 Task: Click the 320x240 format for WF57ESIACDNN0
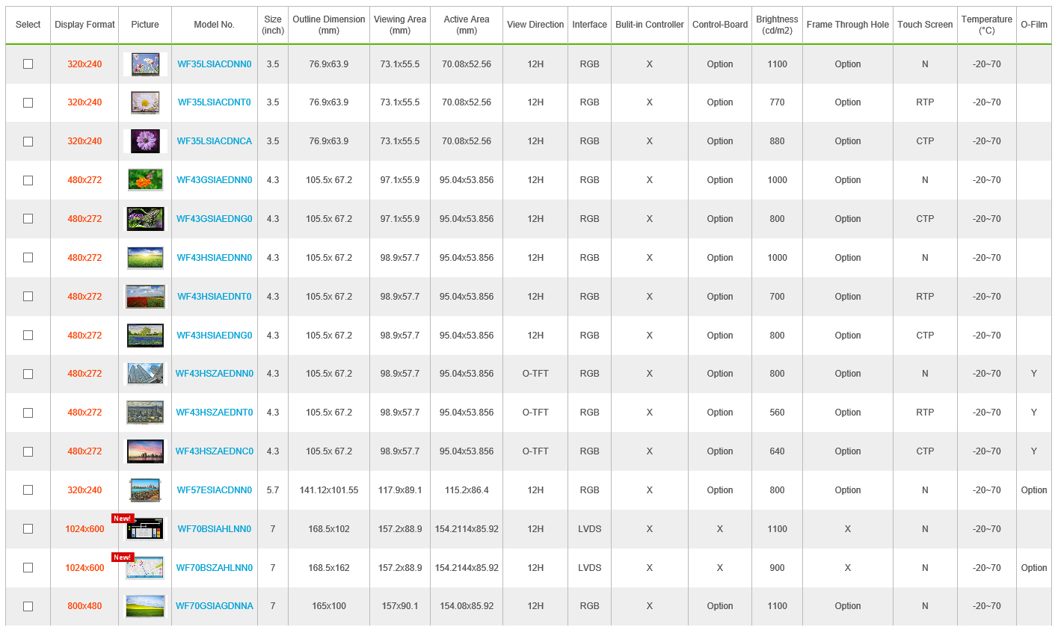tap(84, 490)
